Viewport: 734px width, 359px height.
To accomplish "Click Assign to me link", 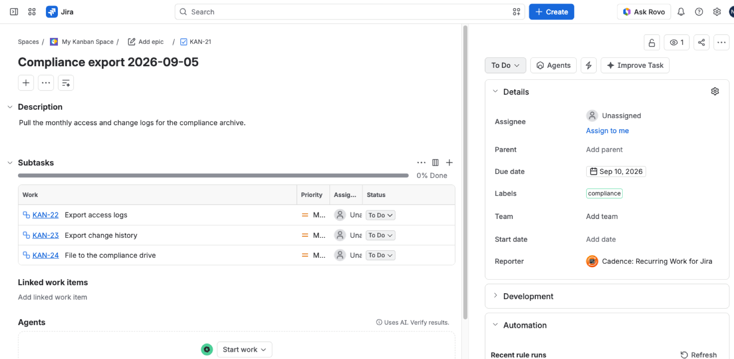I will coord(607,131).
